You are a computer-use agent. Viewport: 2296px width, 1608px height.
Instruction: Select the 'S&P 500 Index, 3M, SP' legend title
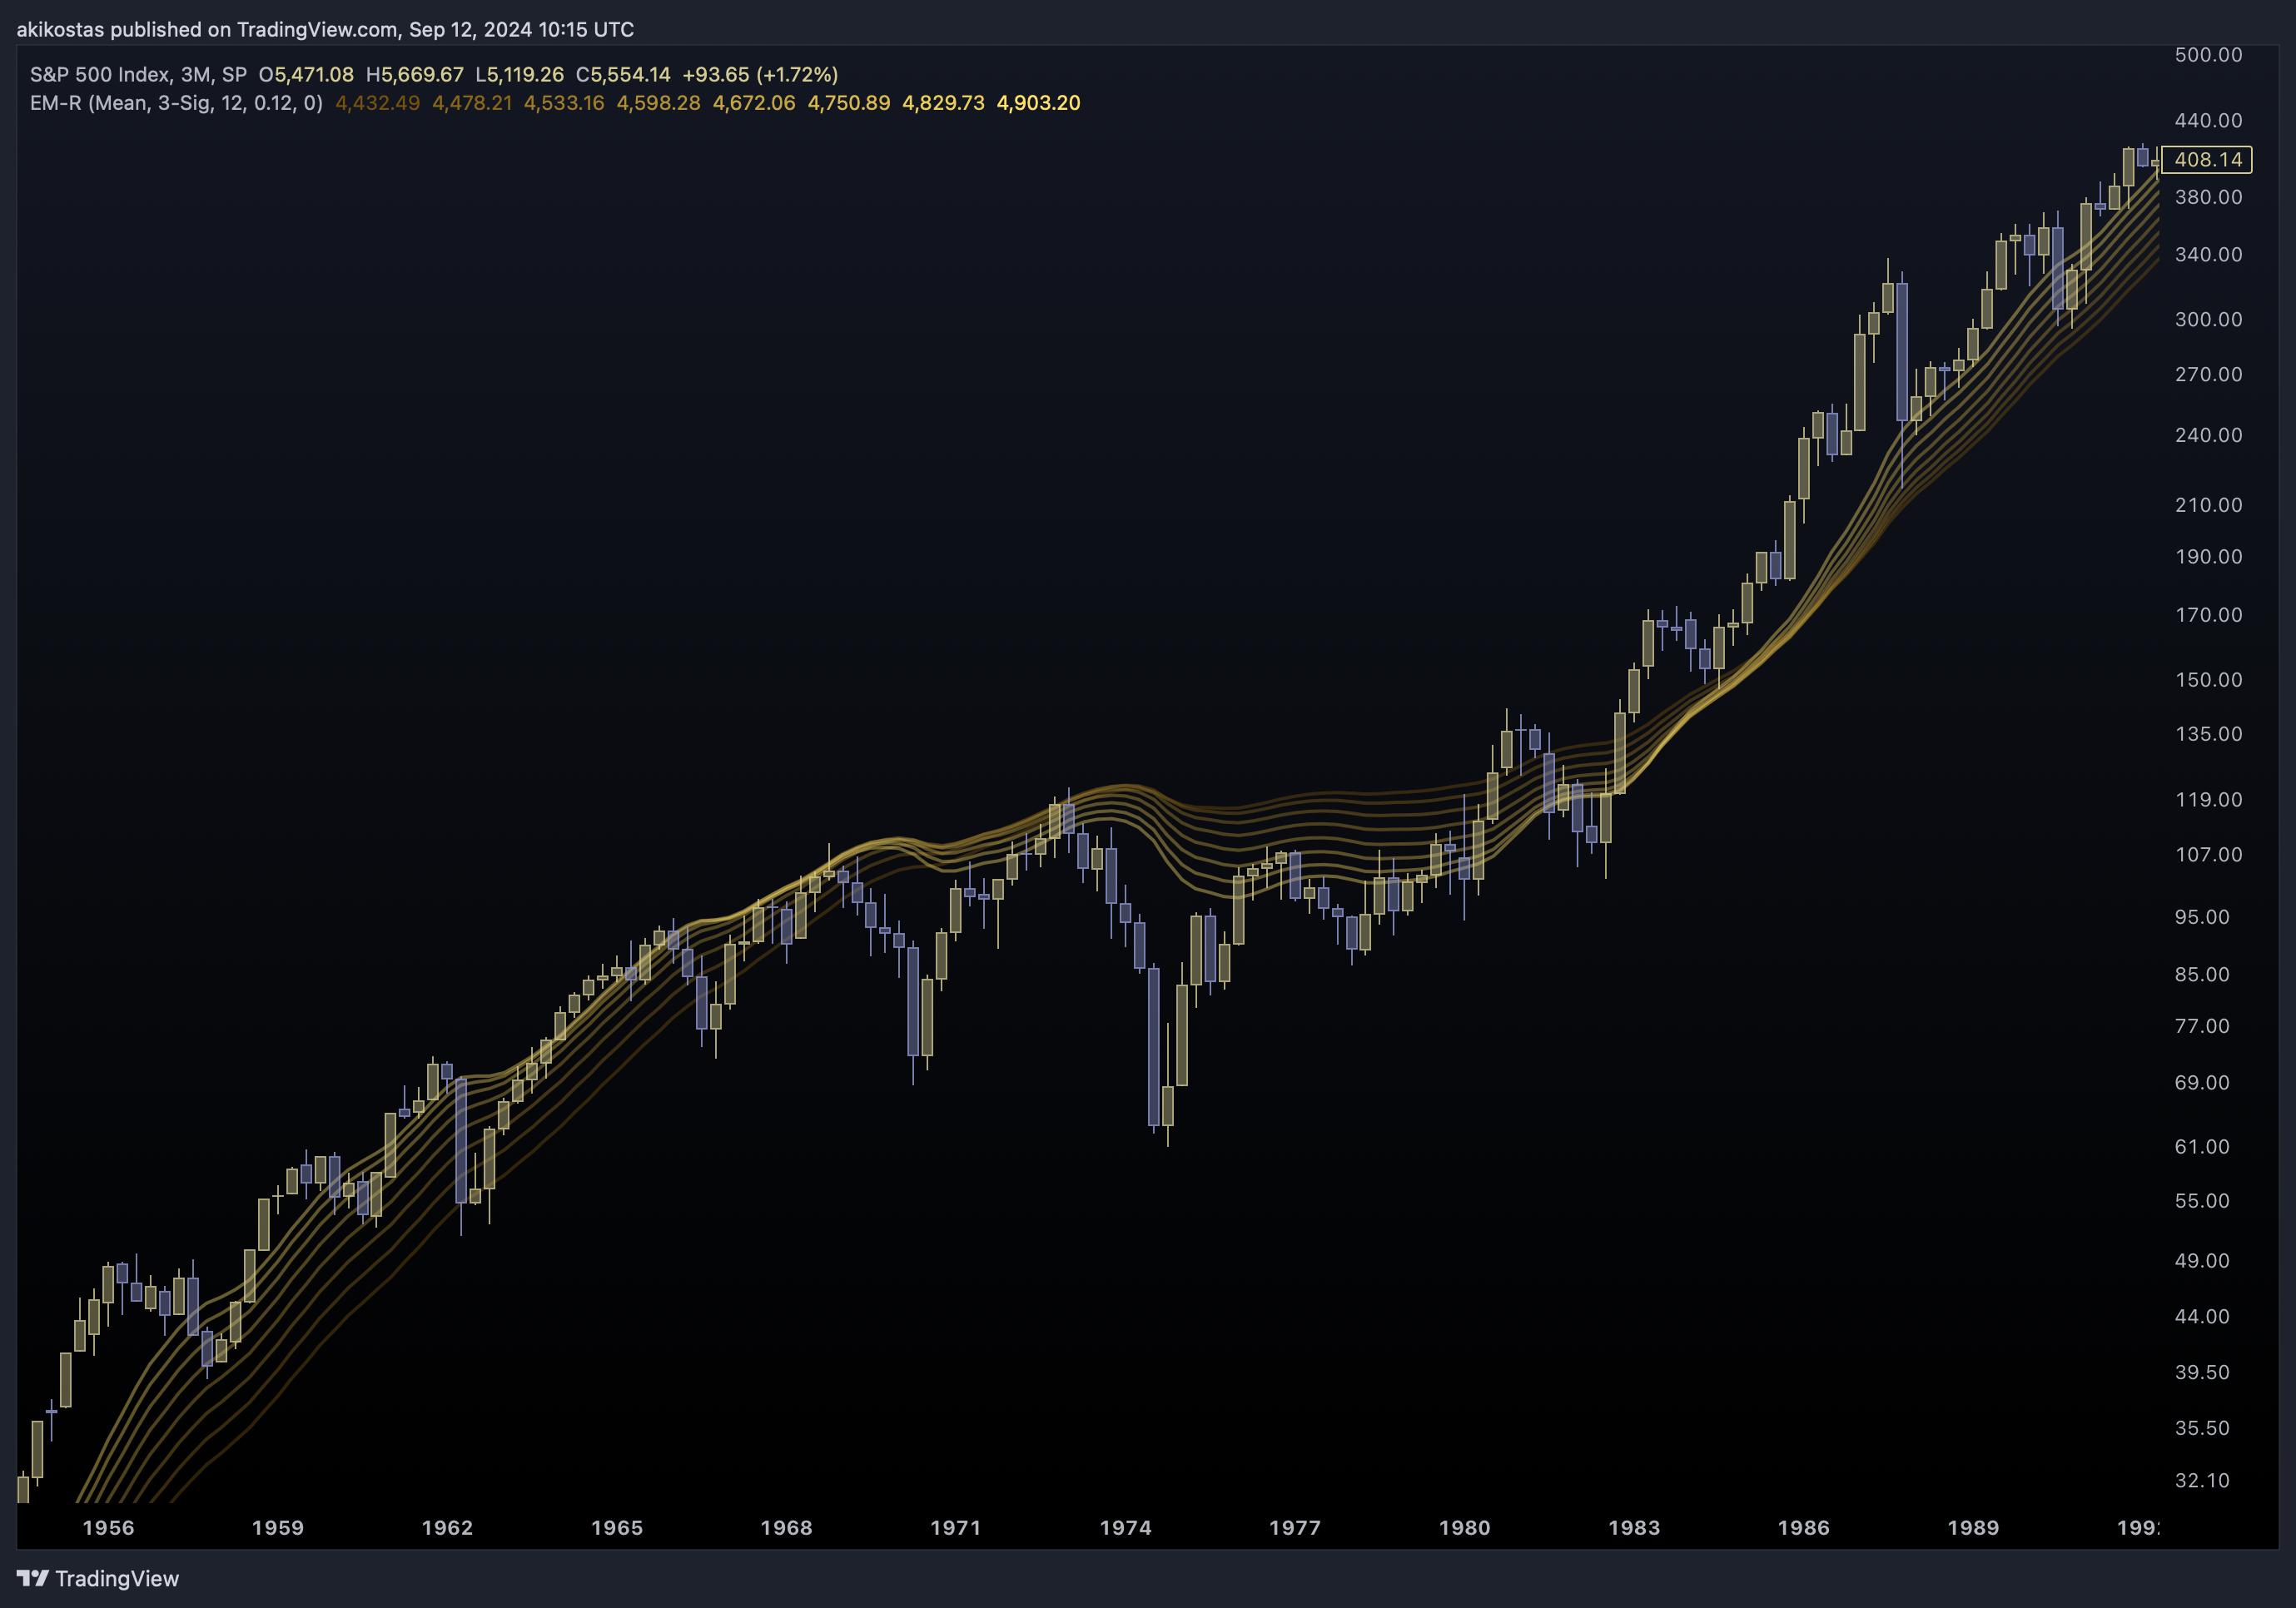pos(138,75)
